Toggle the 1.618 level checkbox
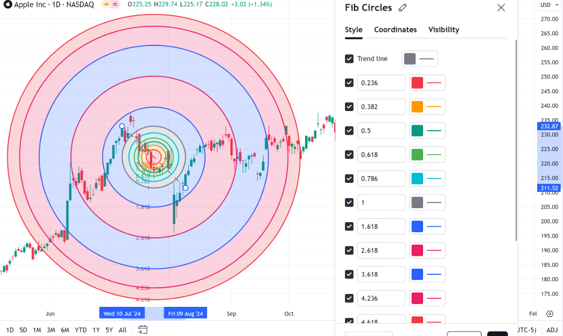This screenshot has width=563, height=336. 349,227
